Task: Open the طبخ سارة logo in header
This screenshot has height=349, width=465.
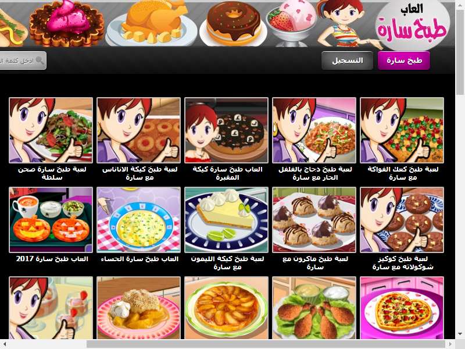Action: click(413, 26)
